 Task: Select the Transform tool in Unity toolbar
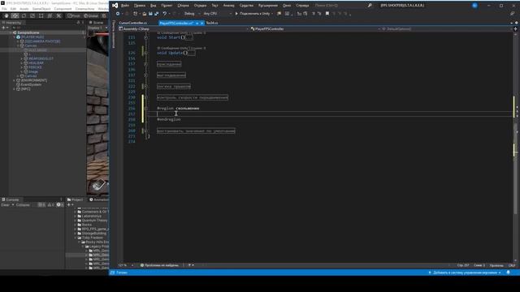(50, 15)
